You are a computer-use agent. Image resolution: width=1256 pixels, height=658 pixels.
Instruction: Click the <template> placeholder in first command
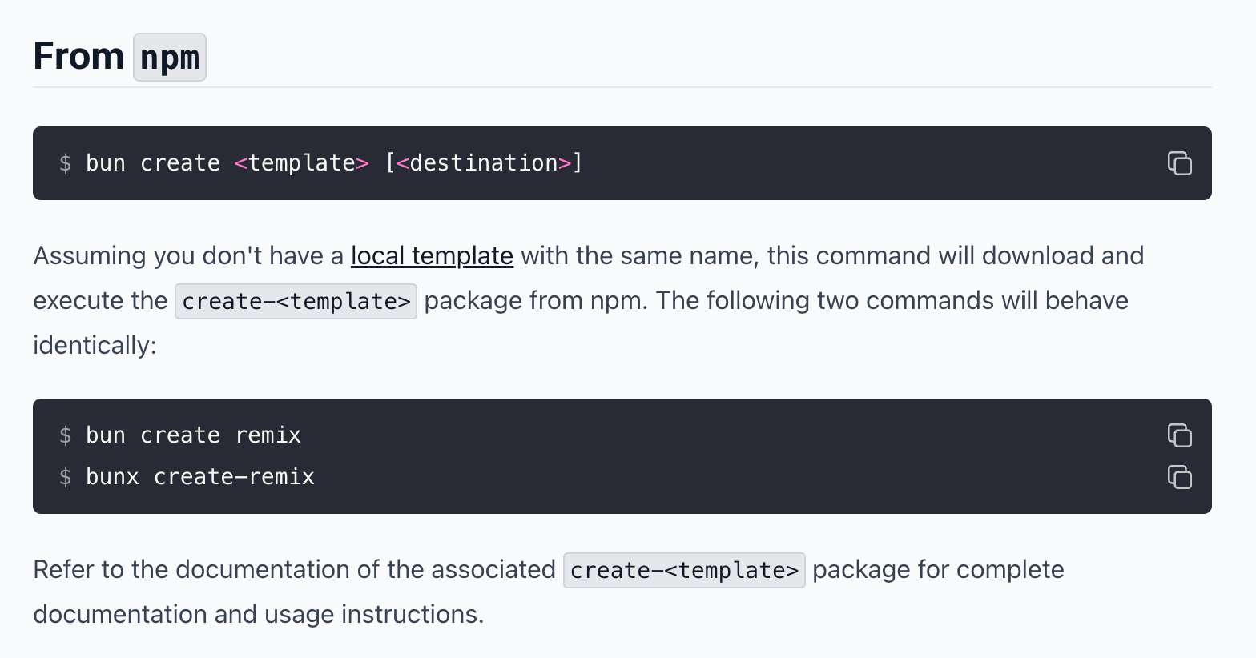click(x=301, y=163)
